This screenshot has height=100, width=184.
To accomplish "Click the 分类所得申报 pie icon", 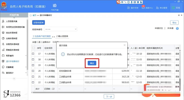I will point(3,38).
